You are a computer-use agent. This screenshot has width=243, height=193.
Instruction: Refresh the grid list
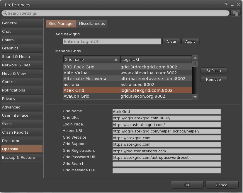coord(213,70)
